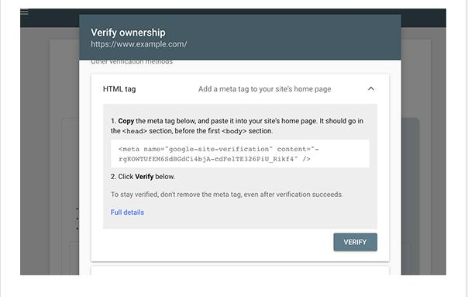Click the 'Add a meta tag' description text
The height and width of the screenshot is (297, 468).
point(264,89)
